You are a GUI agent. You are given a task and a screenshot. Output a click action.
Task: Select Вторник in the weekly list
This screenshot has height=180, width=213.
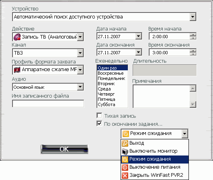tap(113, 84)
